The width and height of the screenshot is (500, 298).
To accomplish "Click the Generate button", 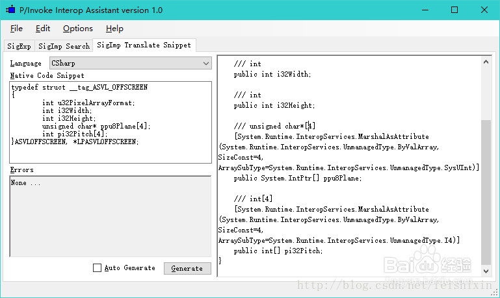I will 187,268.
